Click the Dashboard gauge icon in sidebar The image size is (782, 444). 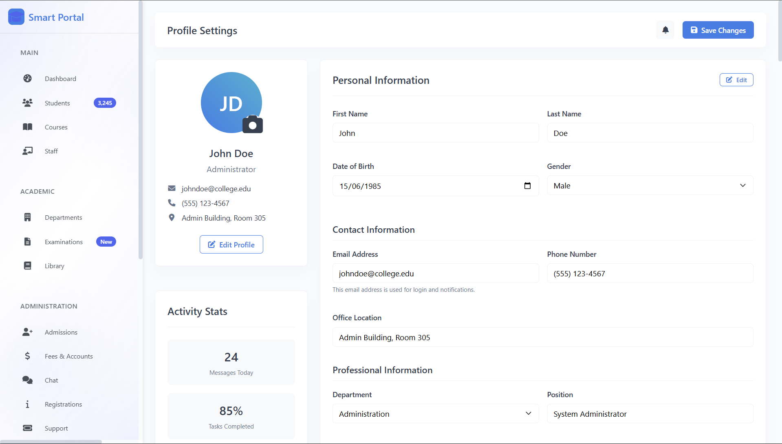tap(27, 79)
